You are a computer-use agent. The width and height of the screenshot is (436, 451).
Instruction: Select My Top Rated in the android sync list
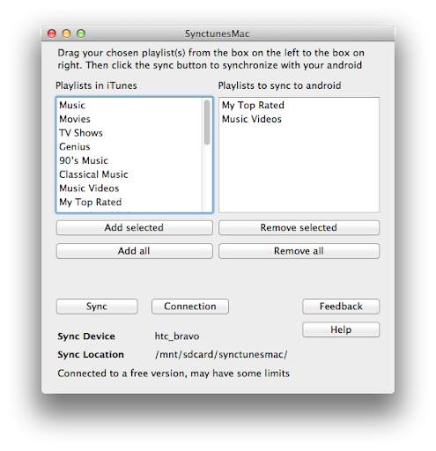tap(299, 105)
